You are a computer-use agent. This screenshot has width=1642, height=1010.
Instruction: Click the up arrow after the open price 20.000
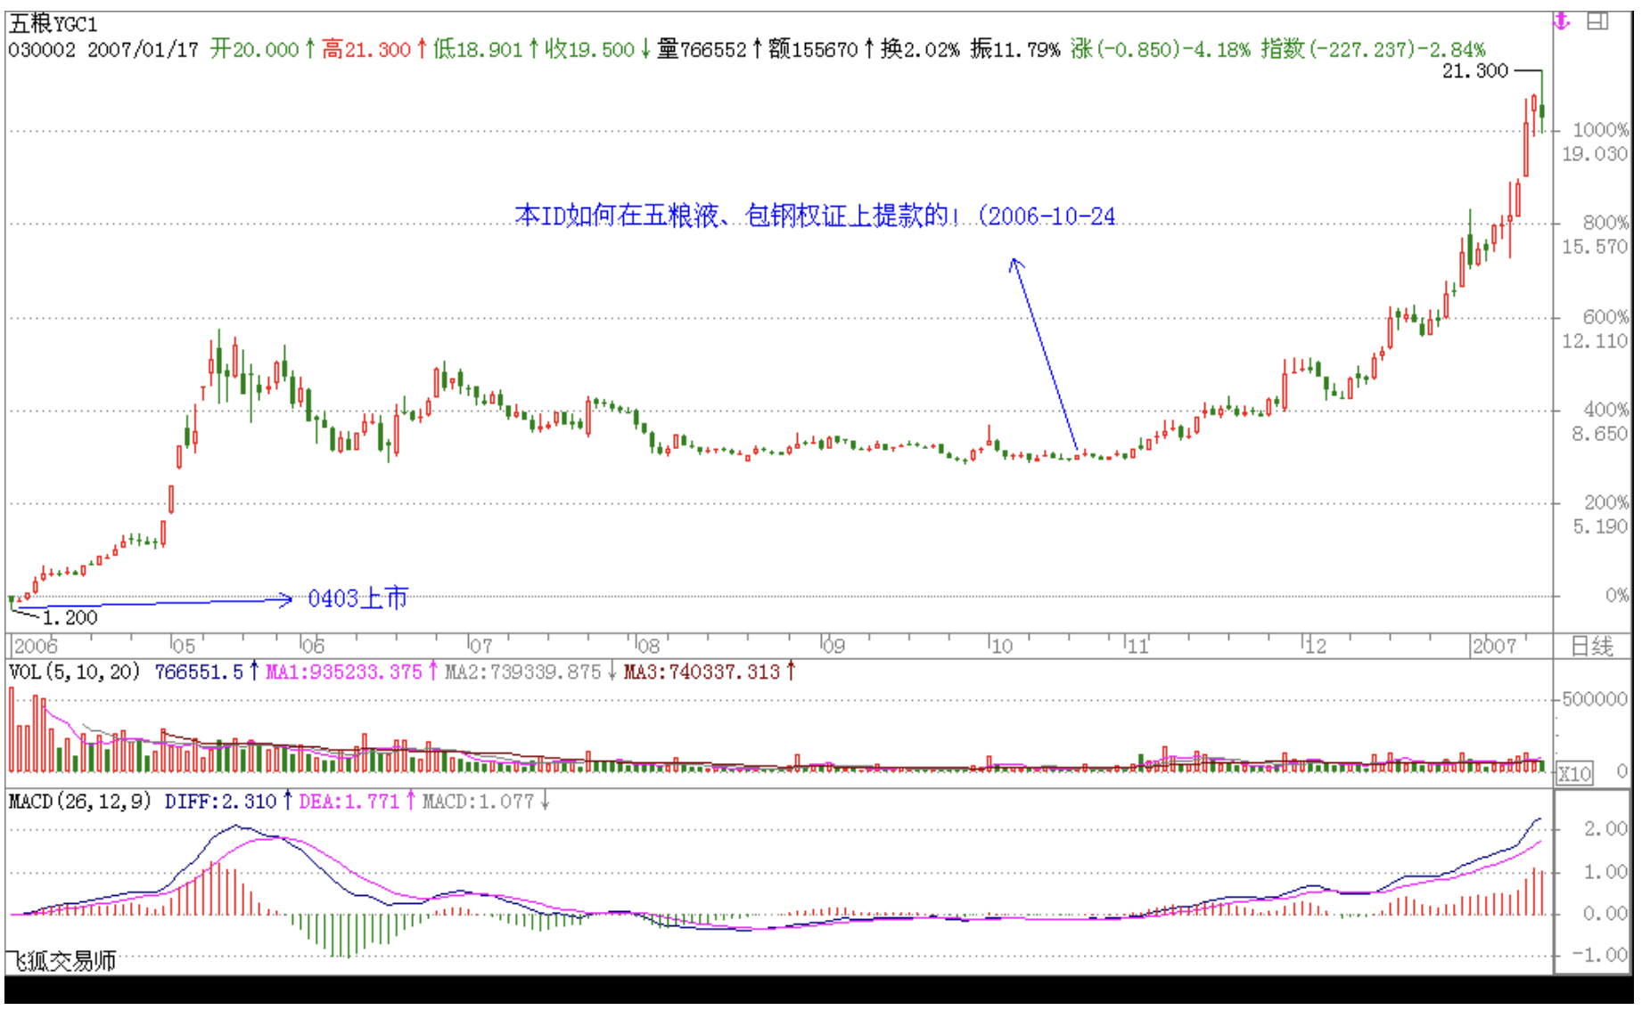coord(309,49)
